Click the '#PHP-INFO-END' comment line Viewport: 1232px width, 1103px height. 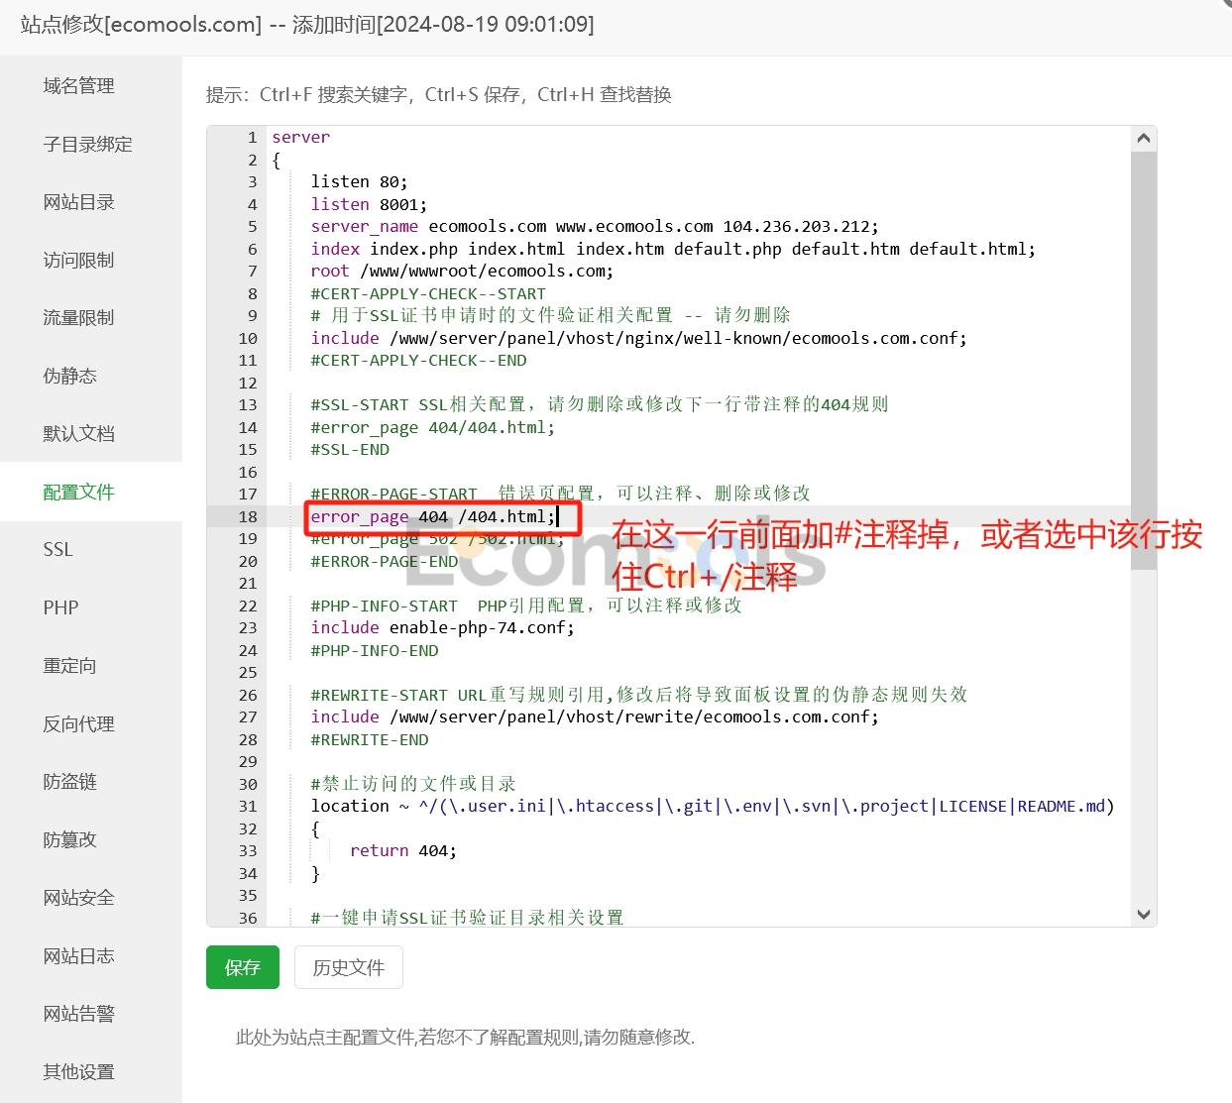375,650
